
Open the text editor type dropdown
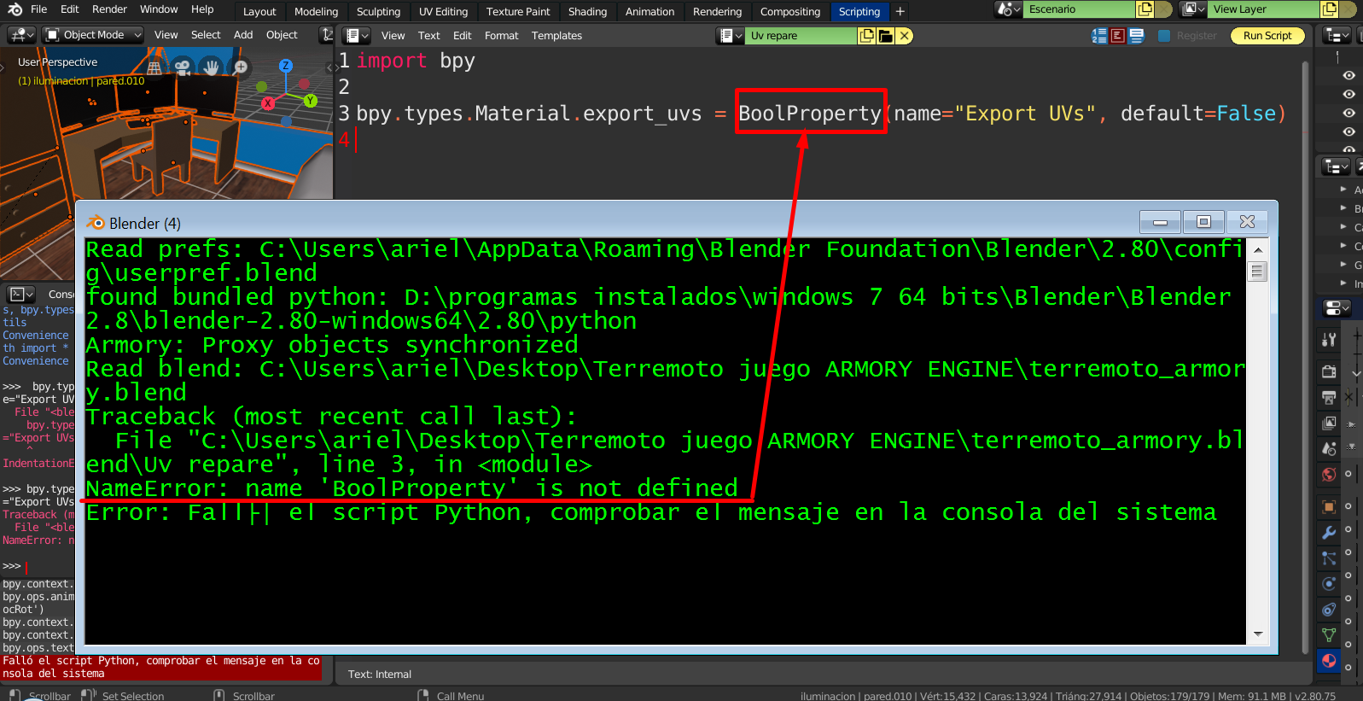click(x=356, y=35)
